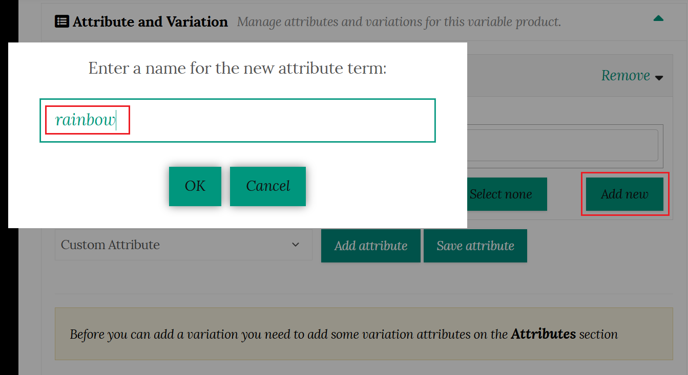The width and height of the screenshot is (688, 375).
Task: Collapse attribute using arrow beside Remove
Action: pos(659,78)
